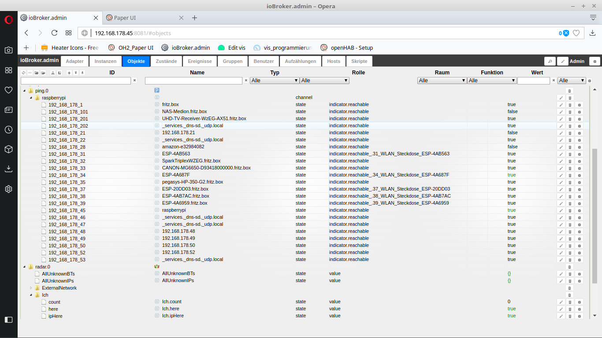Click the search wrench icon beside Admin
The height and width of the screenshot is (338, 602).
(550, 61)
